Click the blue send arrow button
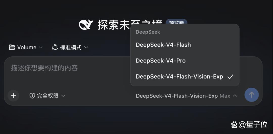The image size is (273, 134). tap(252, 95)
